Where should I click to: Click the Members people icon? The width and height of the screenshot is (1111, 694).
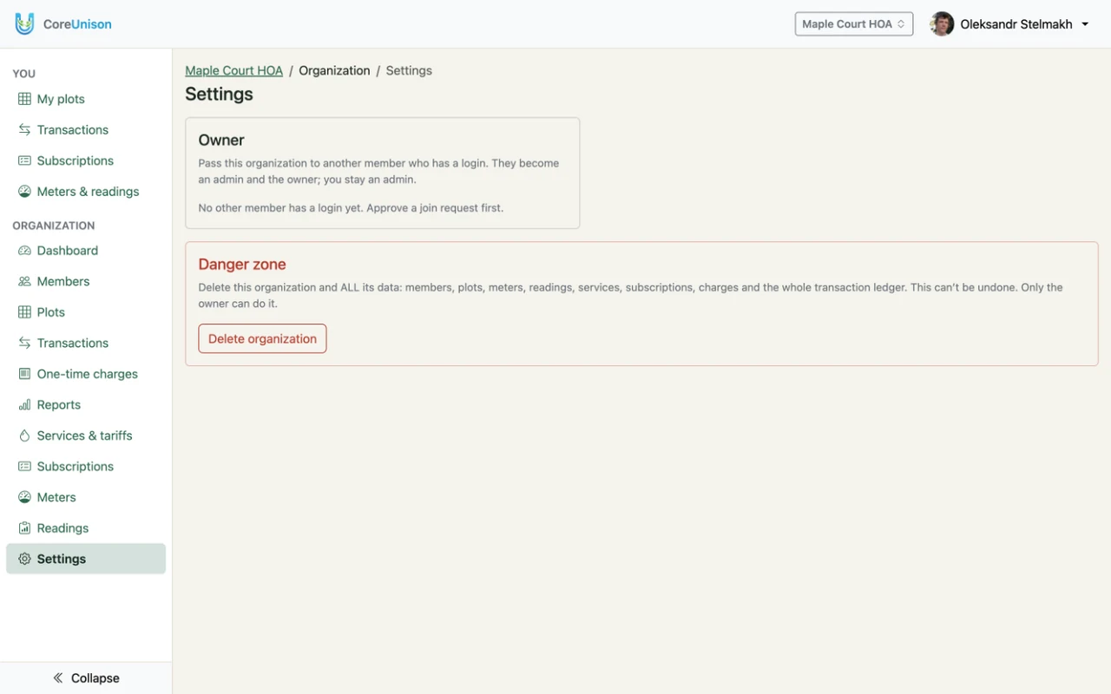24,282
